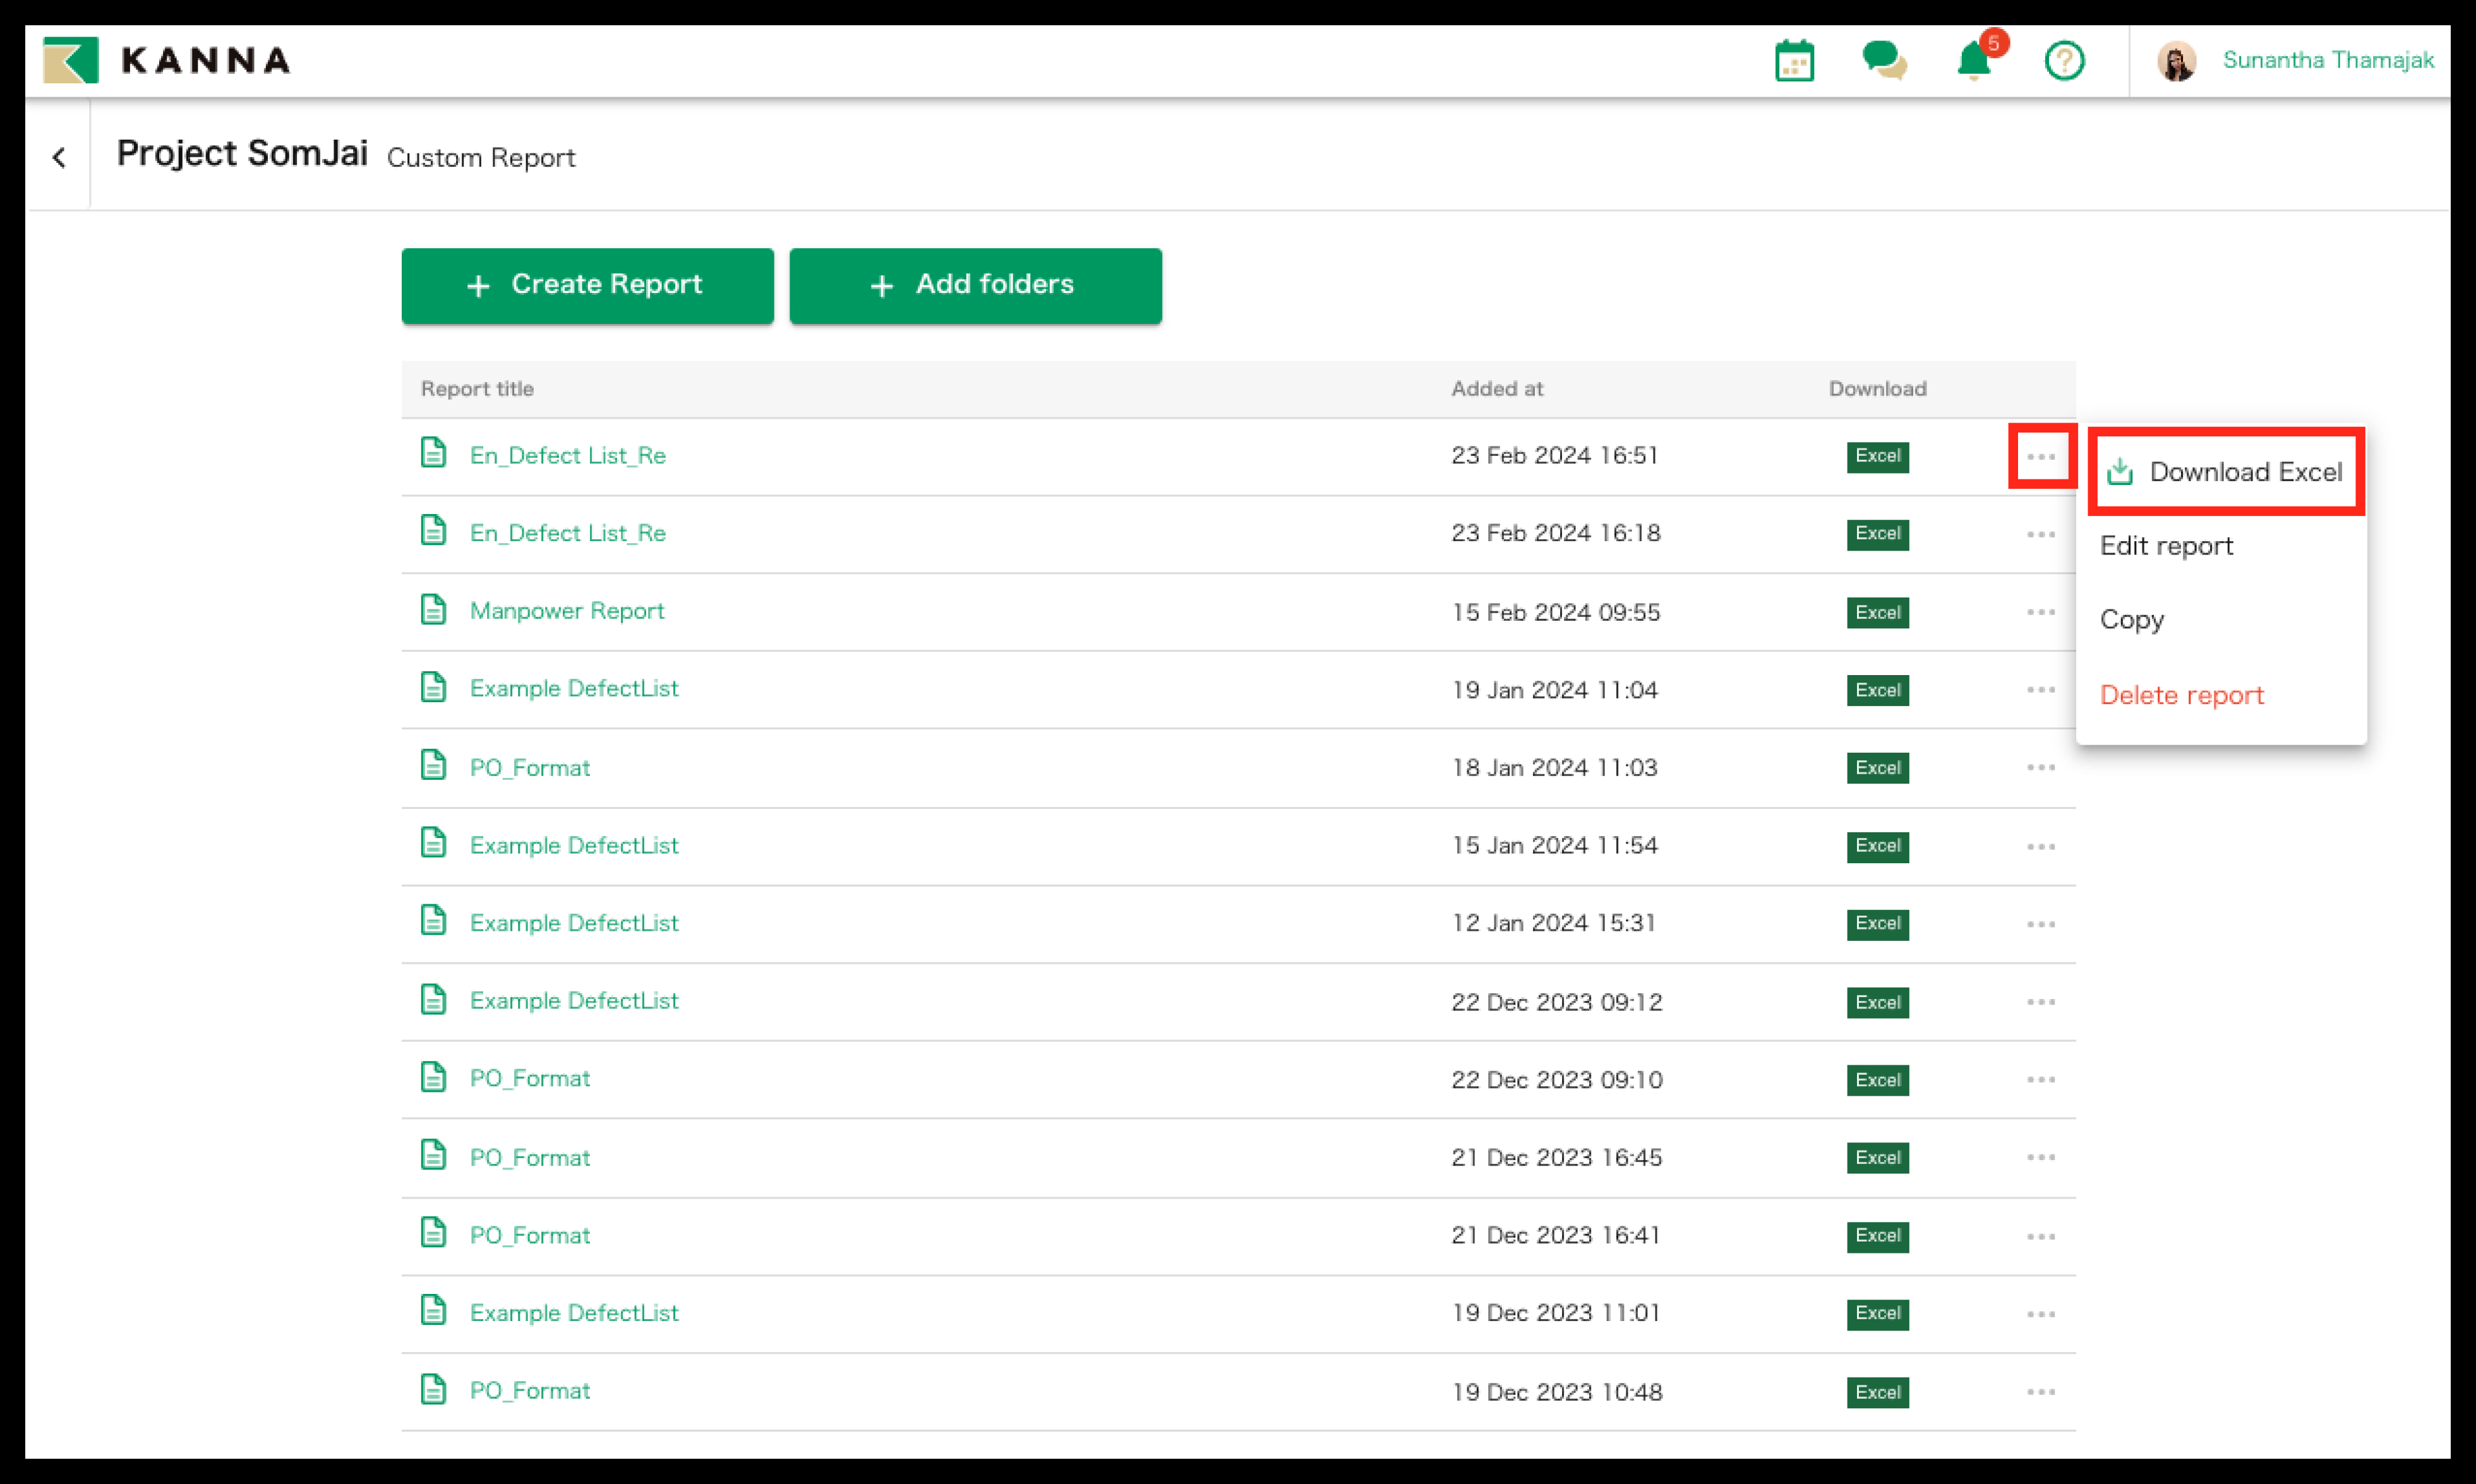Click Excel badge for Manpower Report

pos(1877,612)
